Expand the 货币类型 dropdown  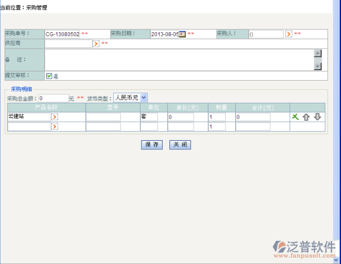(144, 97)
